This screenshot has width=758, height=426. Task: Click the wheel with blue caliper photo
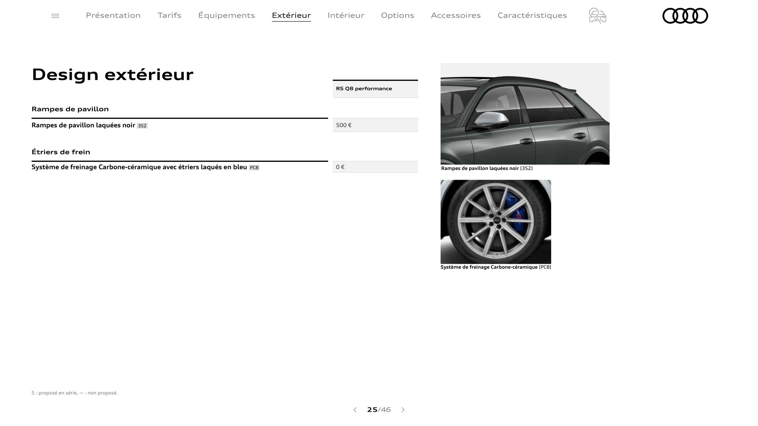(x=496, y=222)
